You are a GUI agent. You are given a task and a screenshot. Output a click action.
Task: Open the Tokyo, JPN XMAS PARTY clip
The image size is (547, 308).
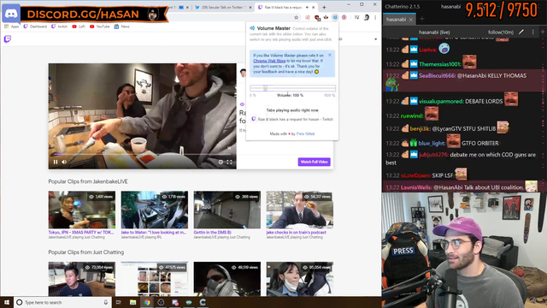click(82, 210)
